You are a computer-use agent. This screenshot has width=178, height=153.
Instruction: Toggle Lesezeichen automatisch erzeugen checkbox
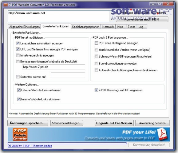[x=18, y=43]
